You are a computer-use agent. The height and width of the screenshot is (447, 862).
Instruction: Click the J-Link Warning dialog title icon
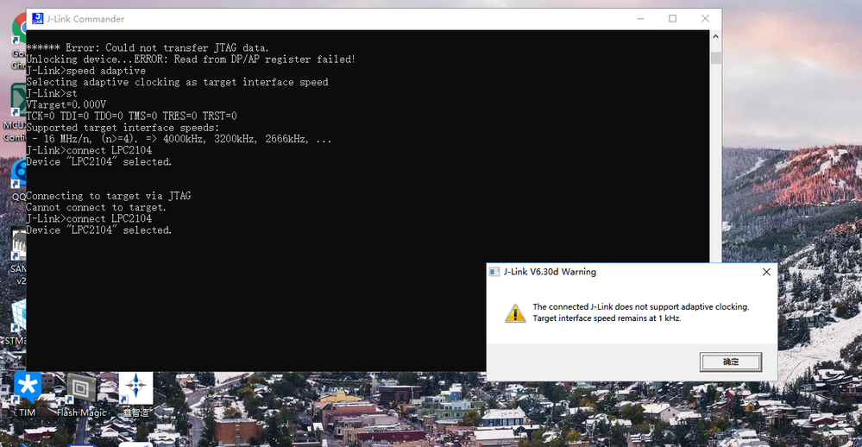(x=494, y=272)
